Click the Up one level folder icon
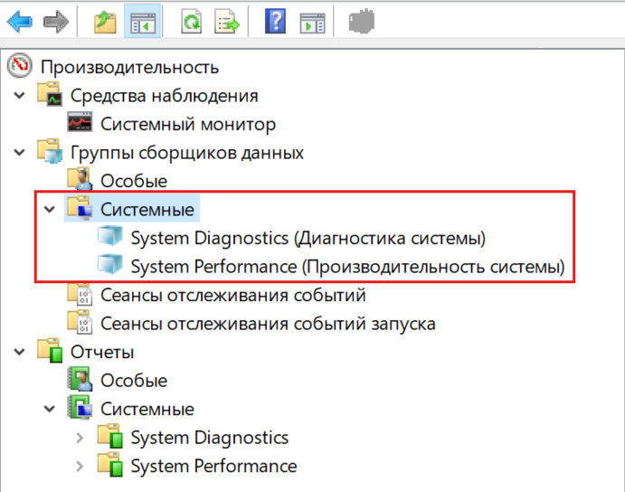Image resolution: width=625 pixels, height=492 pixels. point(107,22)
